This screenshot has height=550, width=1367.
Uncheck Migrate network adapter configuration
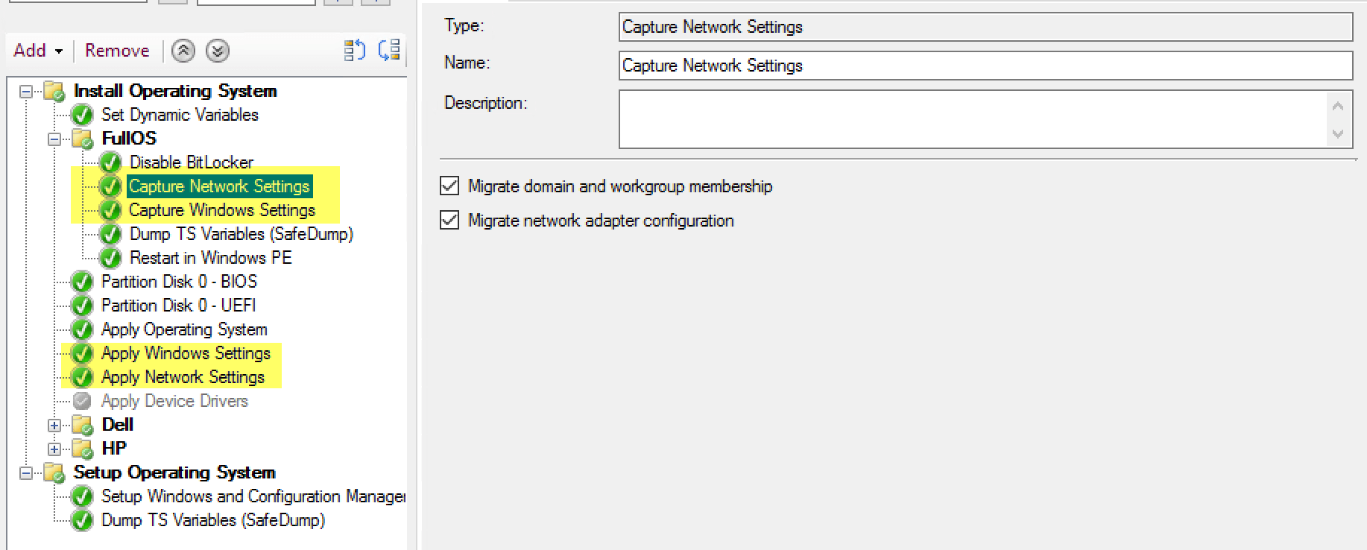pos(449,221)
